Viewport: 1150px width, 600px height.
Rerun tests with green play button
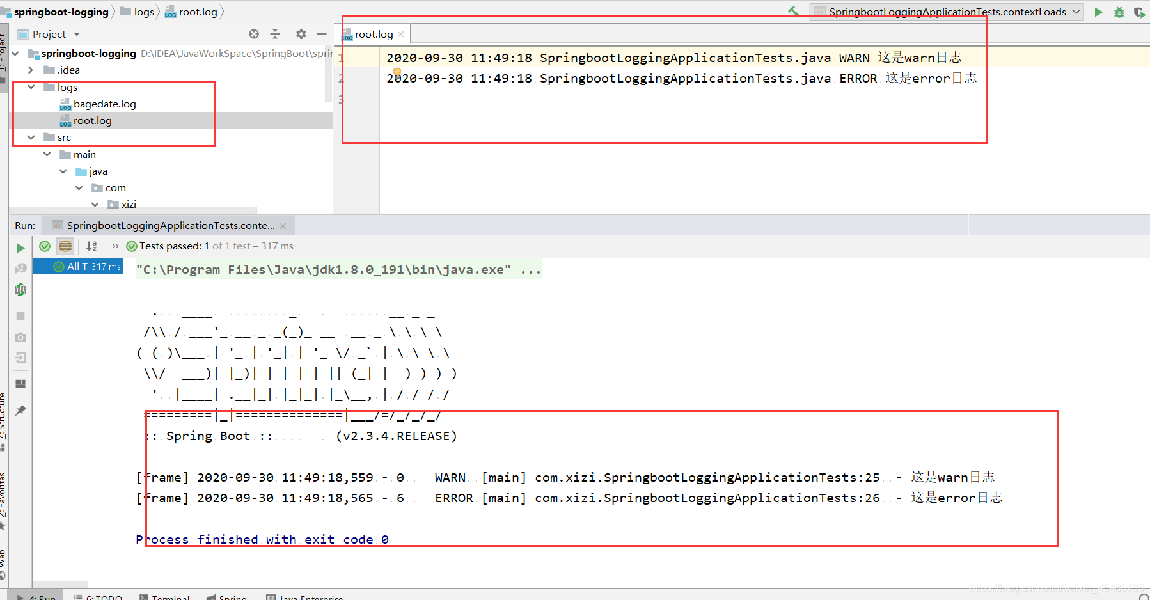tap(20, 248)
